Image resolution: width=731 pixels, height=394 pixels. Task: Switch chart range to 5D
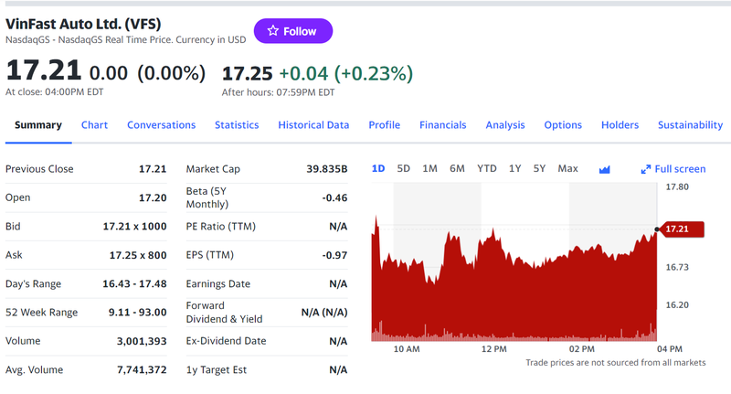403,168
